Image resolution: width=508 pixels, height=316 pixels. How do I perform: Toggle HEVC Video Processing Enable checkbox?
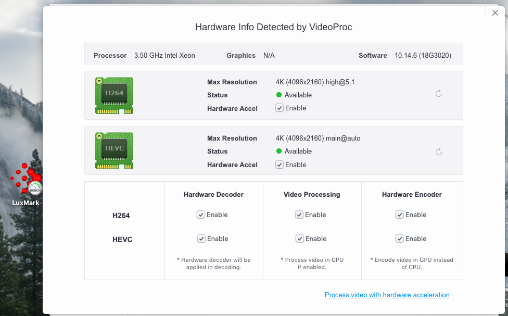300,238
